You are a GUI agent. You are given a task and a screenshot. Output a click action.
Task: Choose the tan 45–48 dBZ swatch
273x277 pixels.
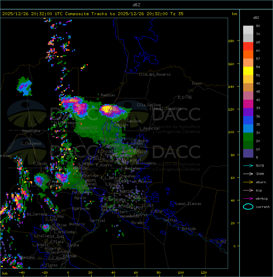(248, 87)
